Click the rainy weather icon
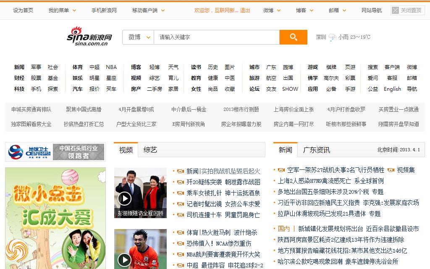The height and width of the screenshot is (269, 430). pyautogui.click(x=332, y=37)
